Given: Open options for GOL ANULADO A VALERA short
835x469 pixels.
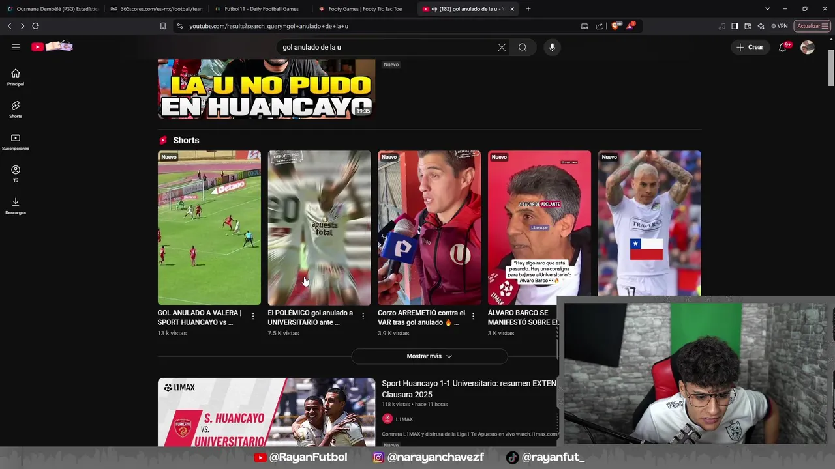Looking at the screenshot, I should pos(253,316).
